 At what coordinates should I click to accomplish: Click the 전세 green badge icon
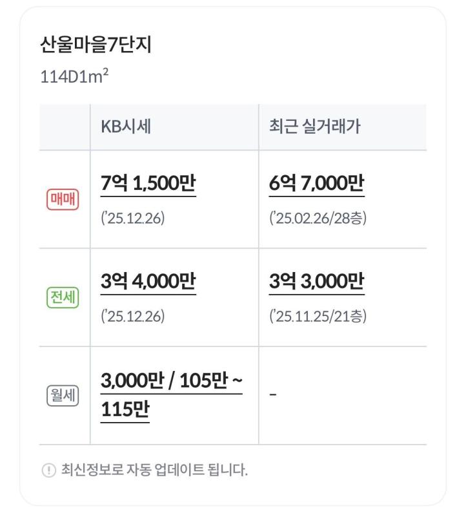point(63,297)
